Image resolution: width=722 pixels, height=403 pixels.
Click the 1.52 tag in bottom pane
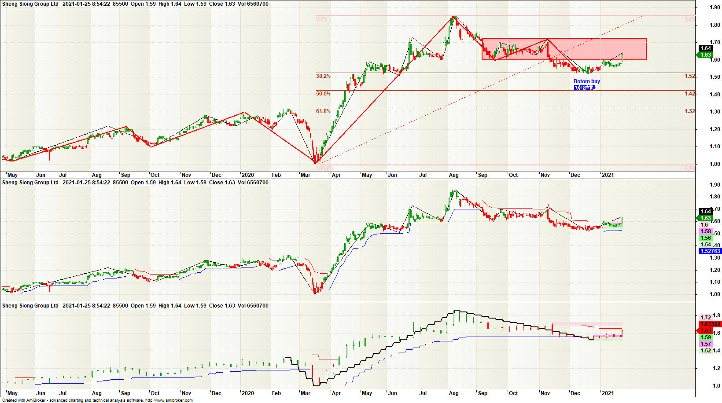coord(706,351)
